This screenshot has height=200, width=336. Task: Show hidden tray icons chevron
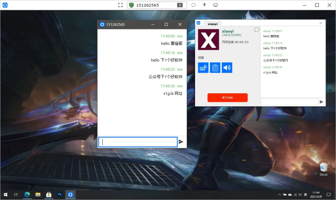(279, 195)
